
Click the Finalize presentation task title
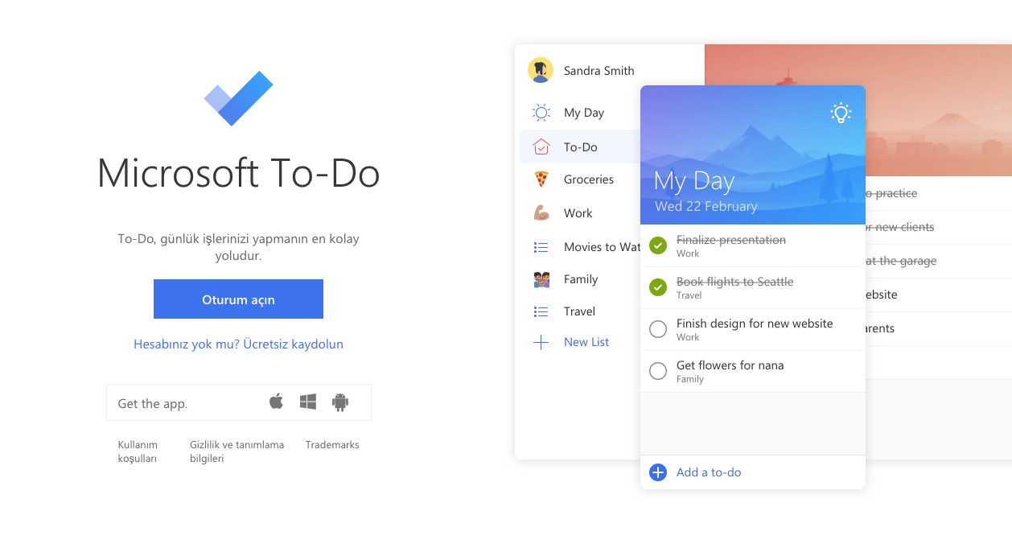(731, 240)
